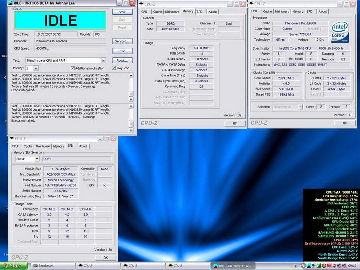Click the orange info tray icon
The width and height of the screenshot is (360, 270).
(324, 266)
